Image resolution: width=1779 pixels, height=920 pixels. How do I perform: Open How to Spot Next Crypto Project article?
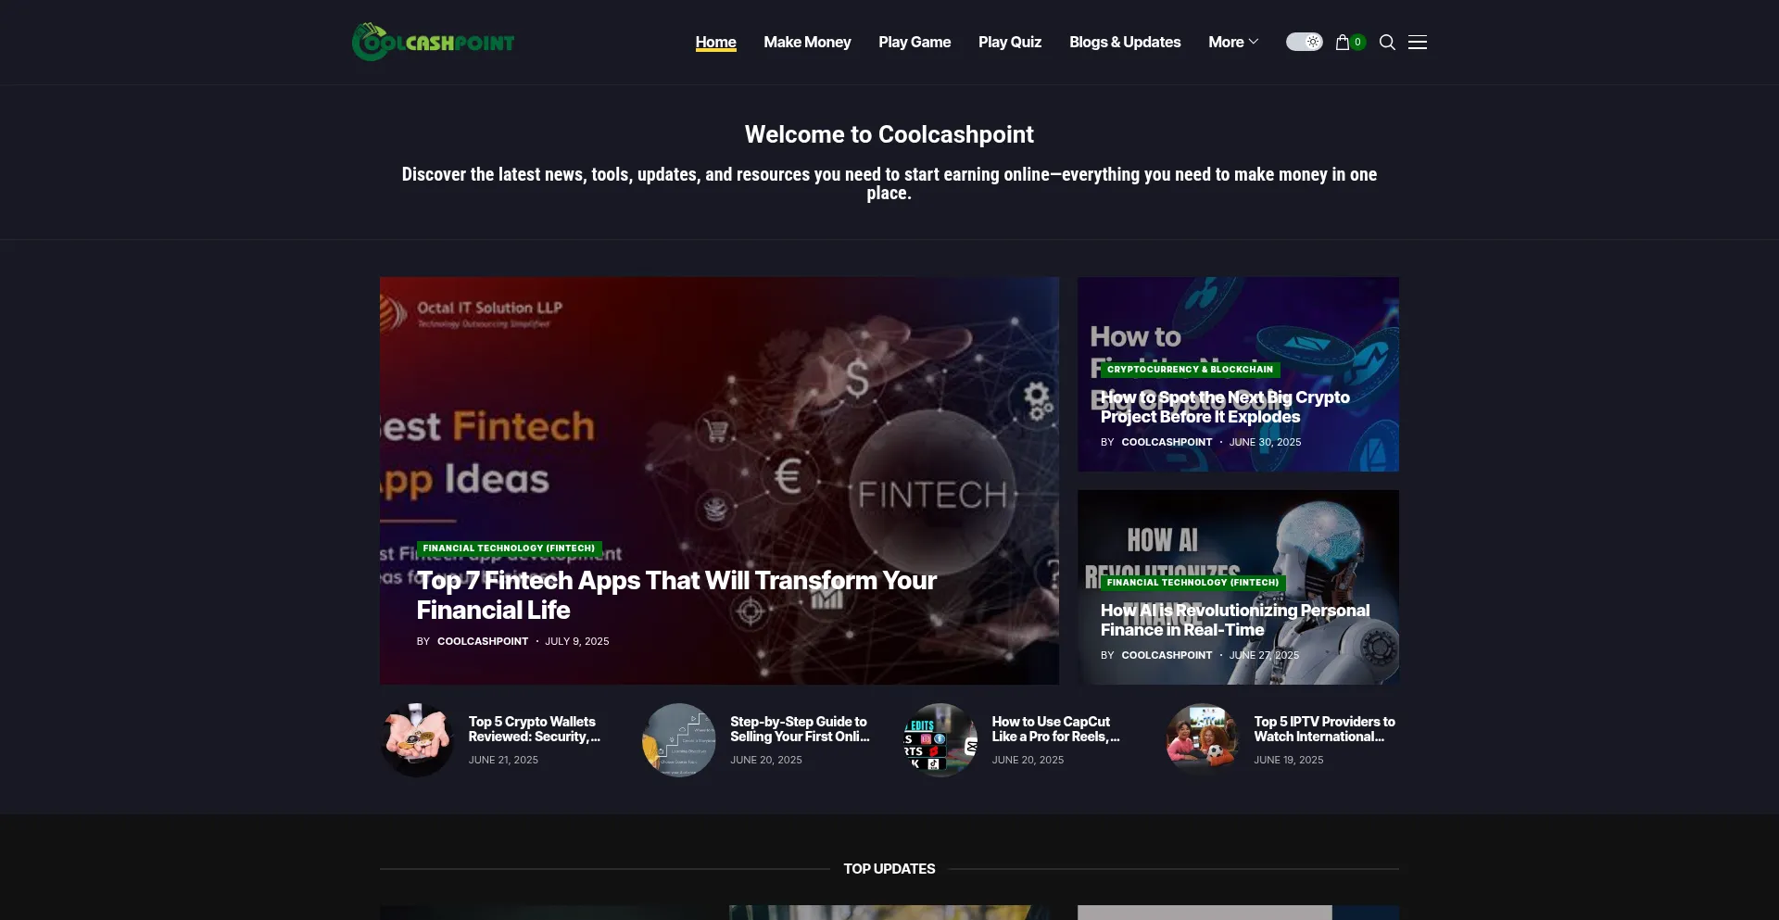(1225, 407)
